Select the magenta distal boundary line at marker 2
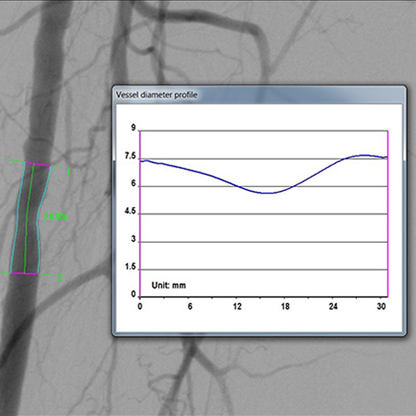 [24, 274]
